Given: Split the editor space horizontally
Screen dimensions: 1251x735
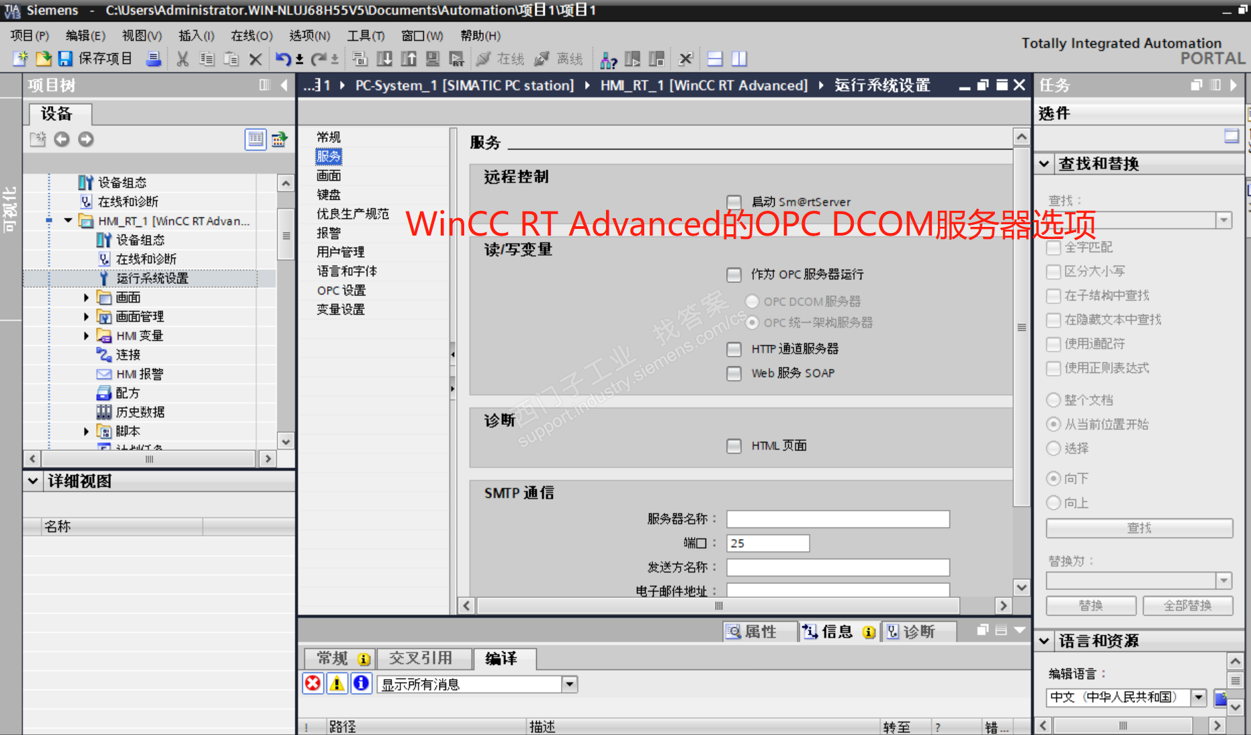Looking at the screenshot, I should click(715, 59).
